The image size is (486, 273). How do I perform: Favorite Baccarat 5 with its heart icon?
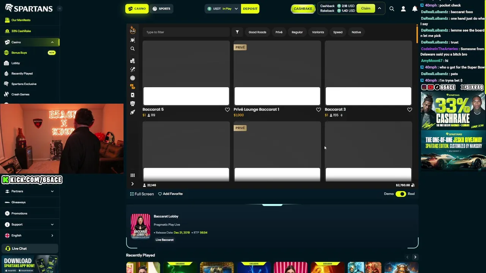[227, 110]
